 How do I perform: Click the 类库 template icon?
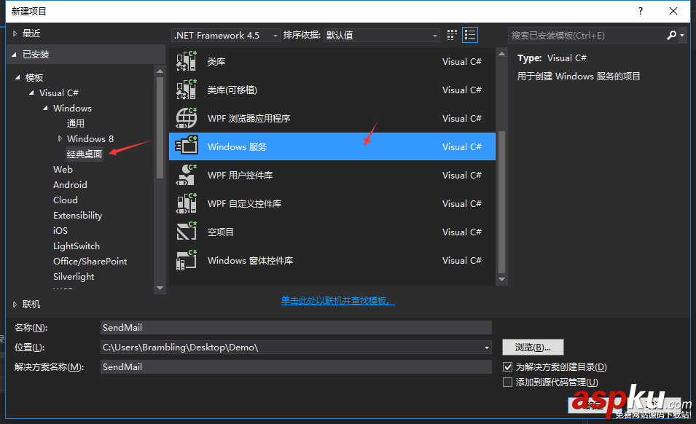click(187, 61)
